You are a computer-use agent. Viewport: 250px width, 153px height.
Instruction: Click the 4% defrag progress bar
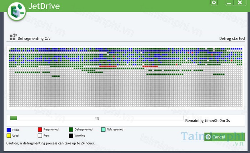click(97, 118)
